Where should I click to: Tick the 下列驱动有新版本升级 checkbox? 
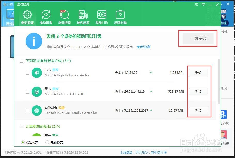click(22, 61)
